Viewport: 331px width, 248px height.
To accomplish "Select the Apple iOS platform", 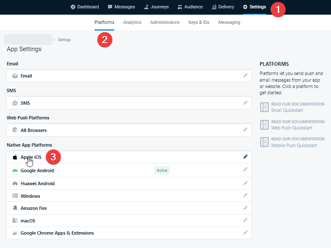I will point(129,157).
